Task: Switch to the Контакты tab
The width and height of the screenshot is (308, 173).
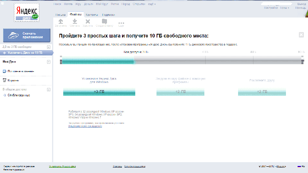Action: [92, 15]
